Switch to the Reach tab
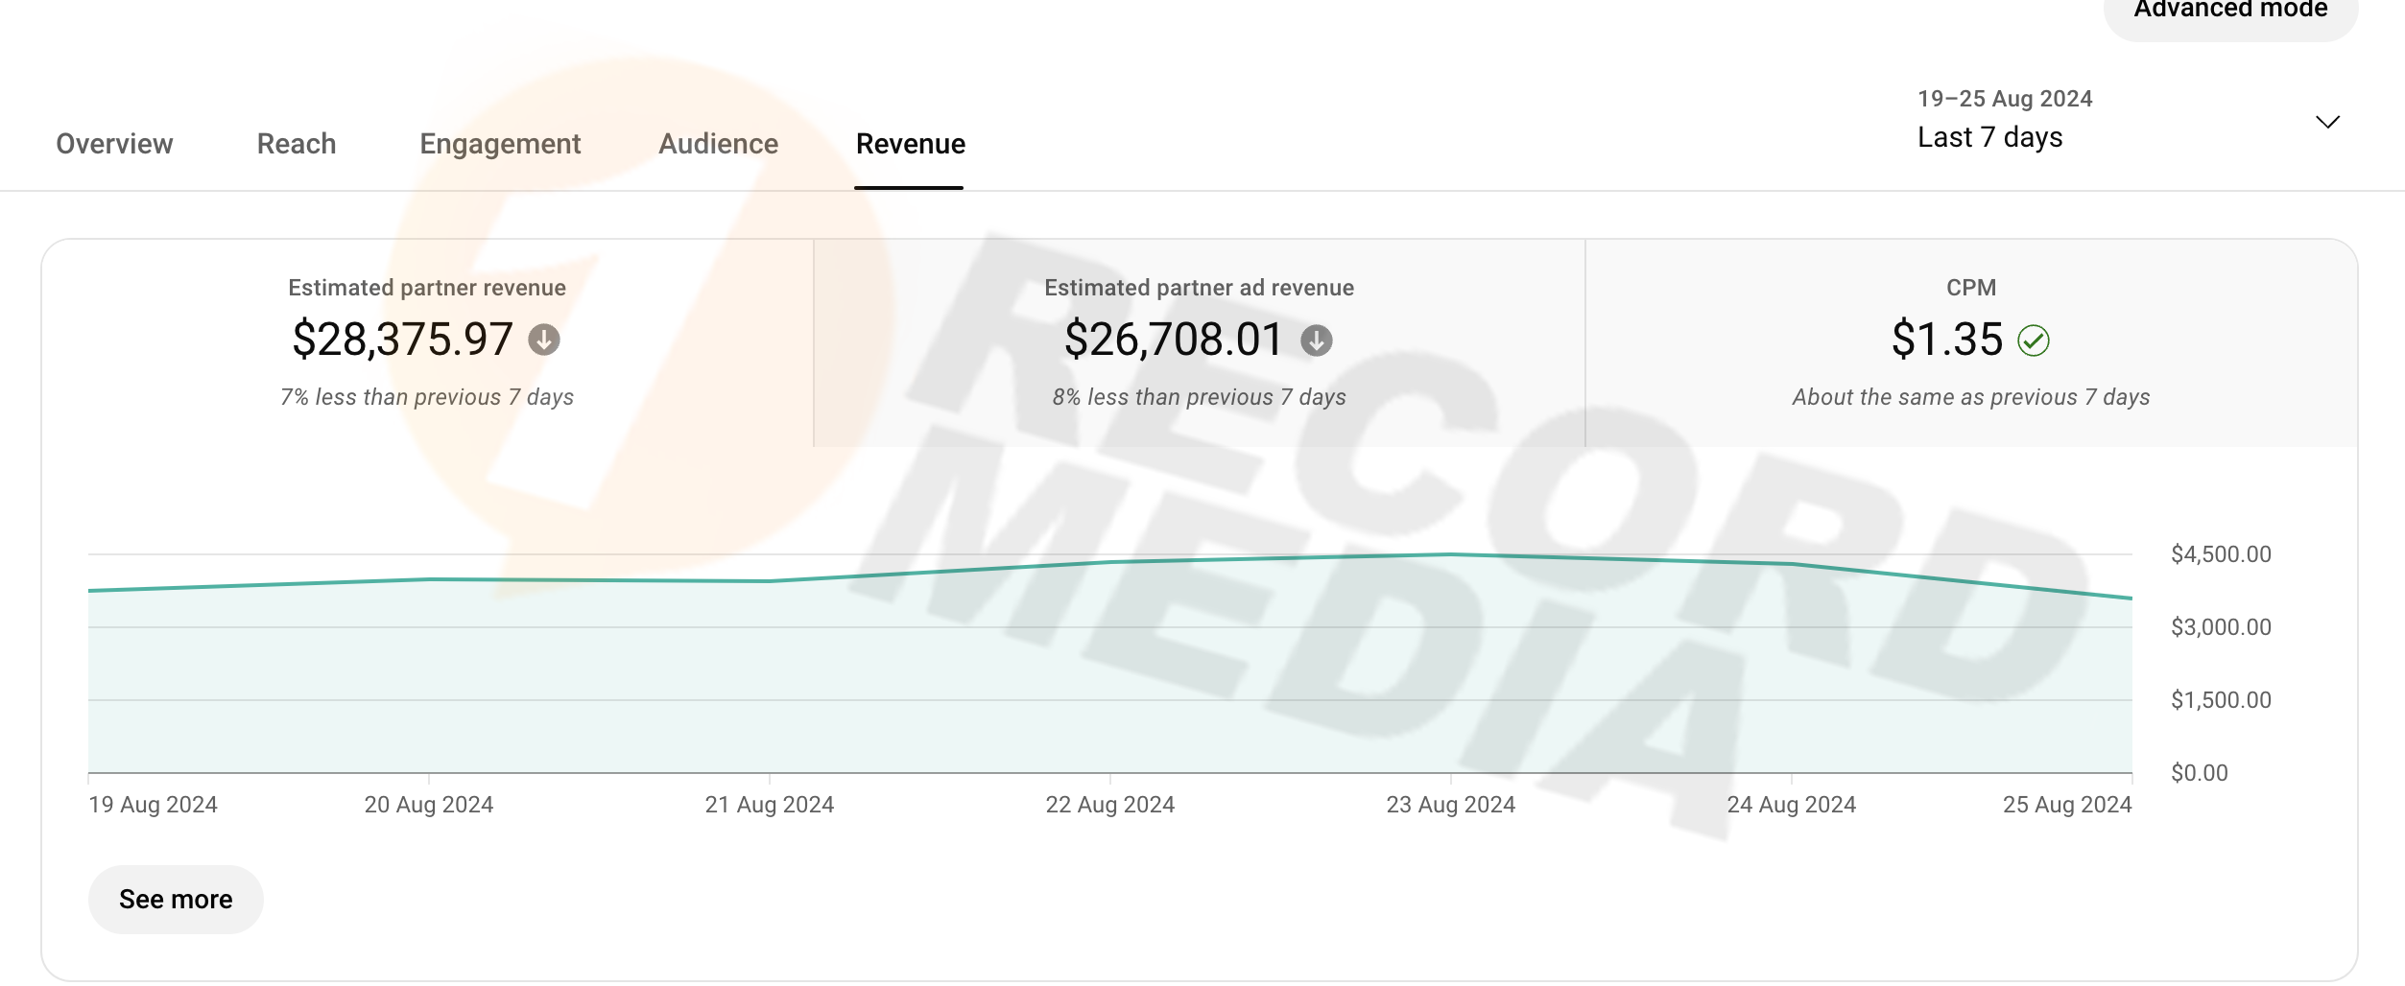This screenshot has height=986, width=2405. tap(296, 144)
